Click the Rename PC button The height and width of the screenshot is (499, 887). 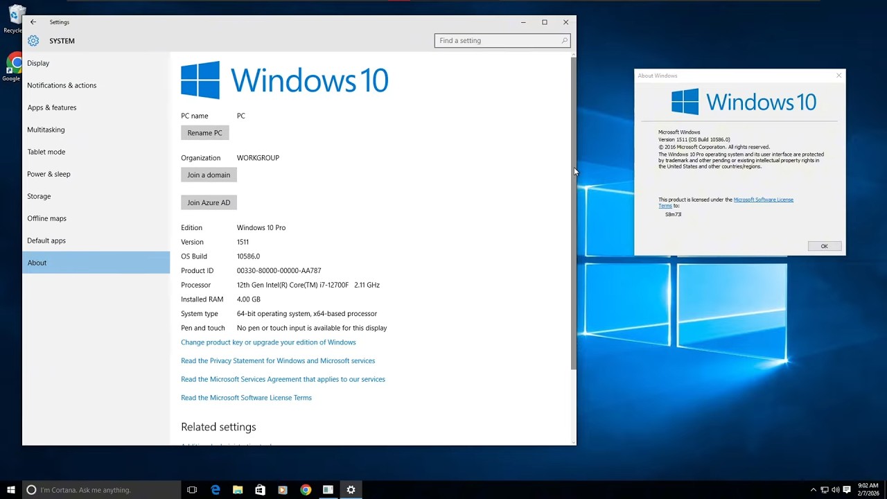point(204,133)
